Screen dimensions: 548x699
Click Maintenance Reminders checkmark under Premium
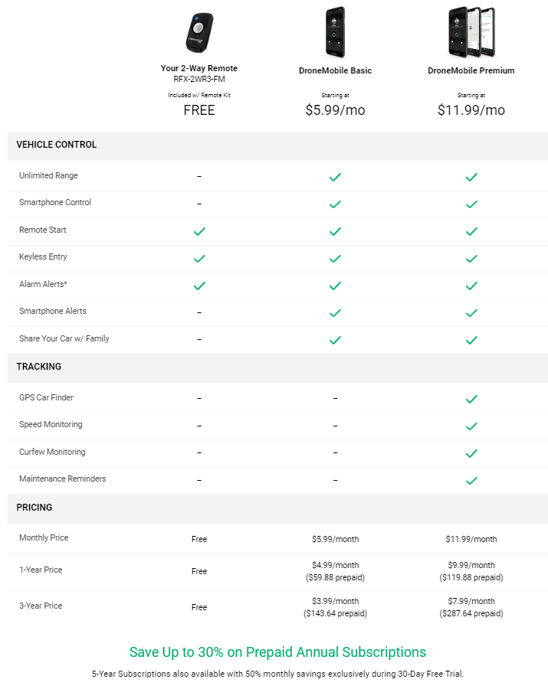[471, 481]
